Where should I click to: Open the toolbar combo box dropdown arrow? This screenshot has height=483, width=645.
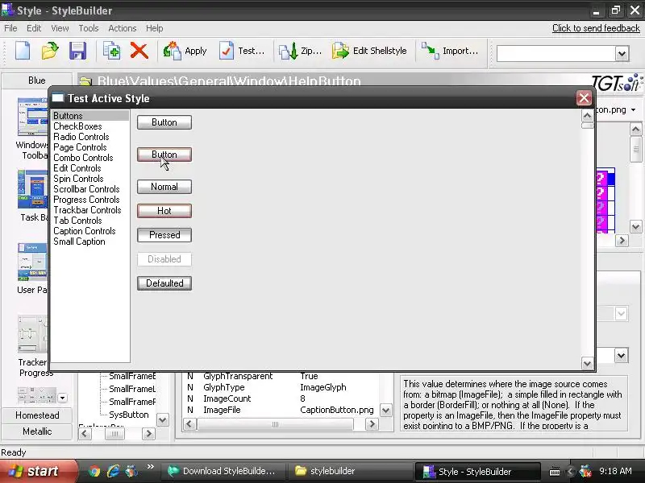click(x=622, y=53)
